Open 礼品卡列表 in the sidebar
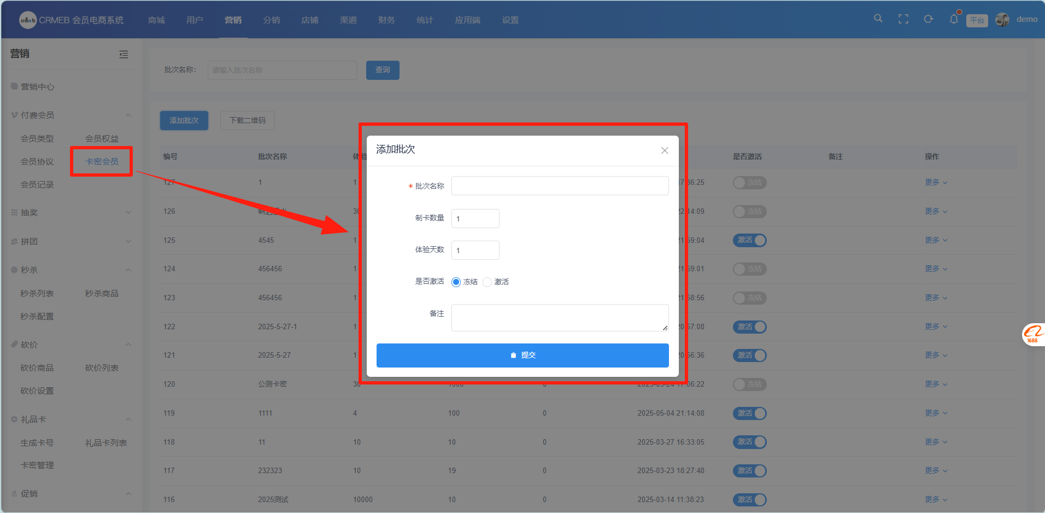The height and width of the screenshot is (513, 1045). pyautogui.click(x=106, y=442)
